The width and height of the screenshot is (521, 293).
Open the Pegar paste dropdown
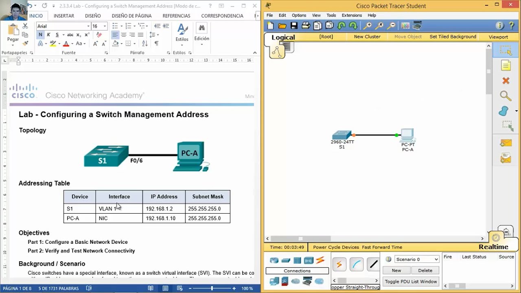point(13,42)
